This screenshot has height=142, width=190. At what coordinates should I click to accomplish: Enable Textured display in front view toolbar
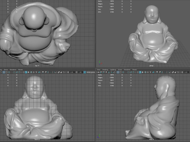pyautogui.click(x=34, y=72)
